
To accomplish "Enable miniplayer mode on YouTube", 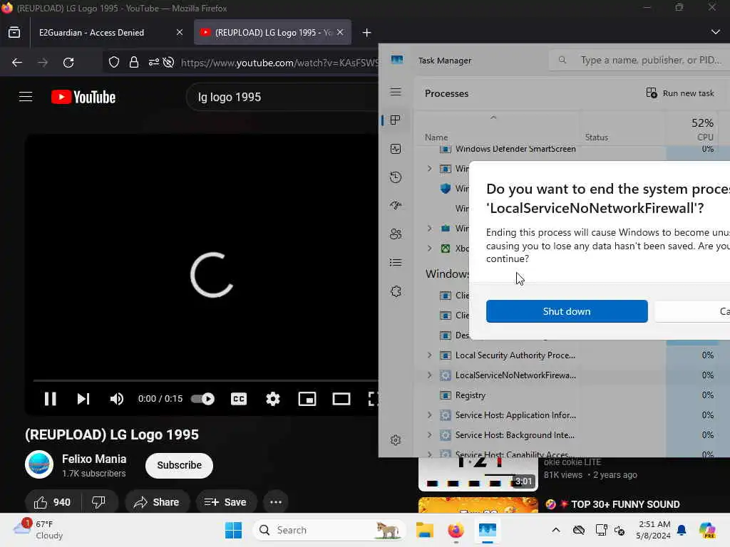I will [x=307, y=399].
